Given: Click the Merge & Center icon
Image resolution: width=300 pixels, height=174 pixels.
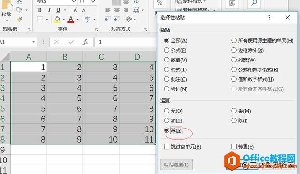Looking at the screenshot, I should [135, 10].
